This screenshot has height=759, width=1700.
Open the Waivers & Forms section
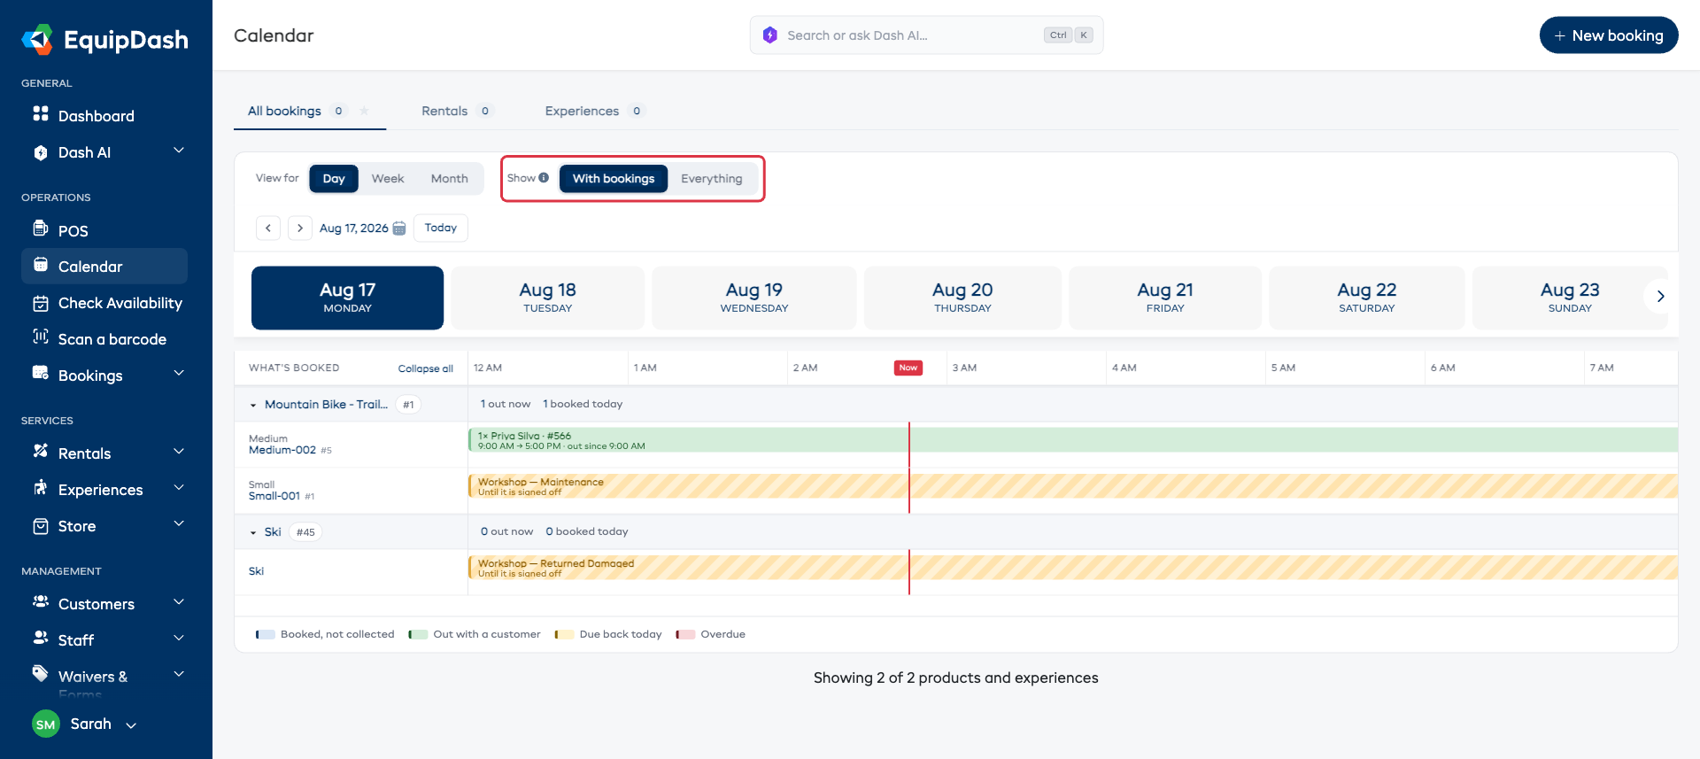[104, 680]
